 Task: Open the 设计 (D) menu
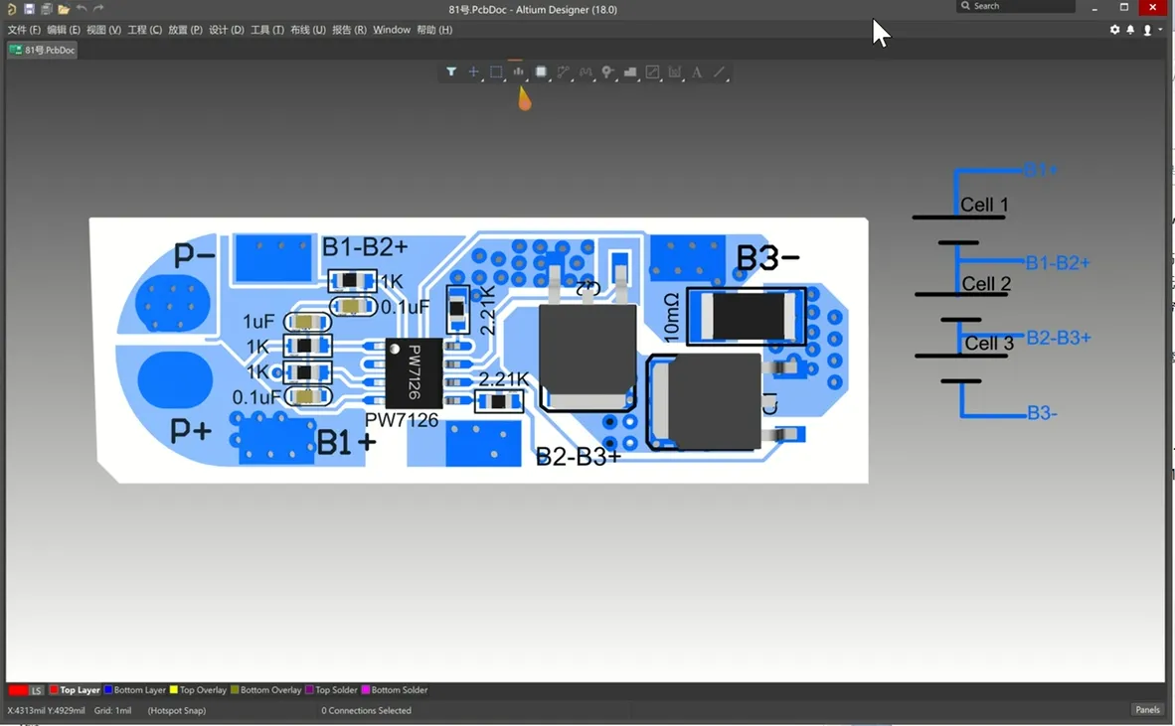tap(227, 30)
